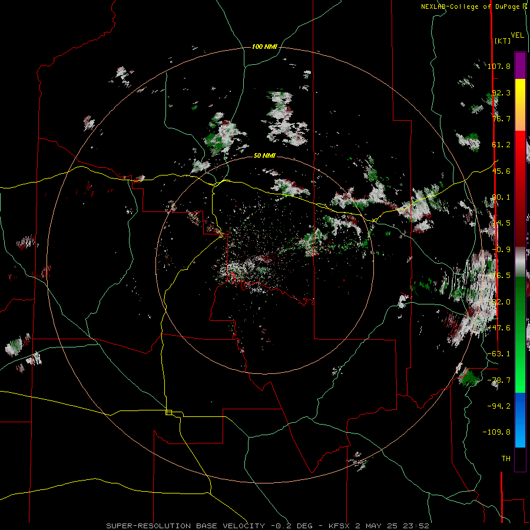Click the "50 NMI" range ring label
The height and width of the screenshot is (530, 530).
point(264,155)
